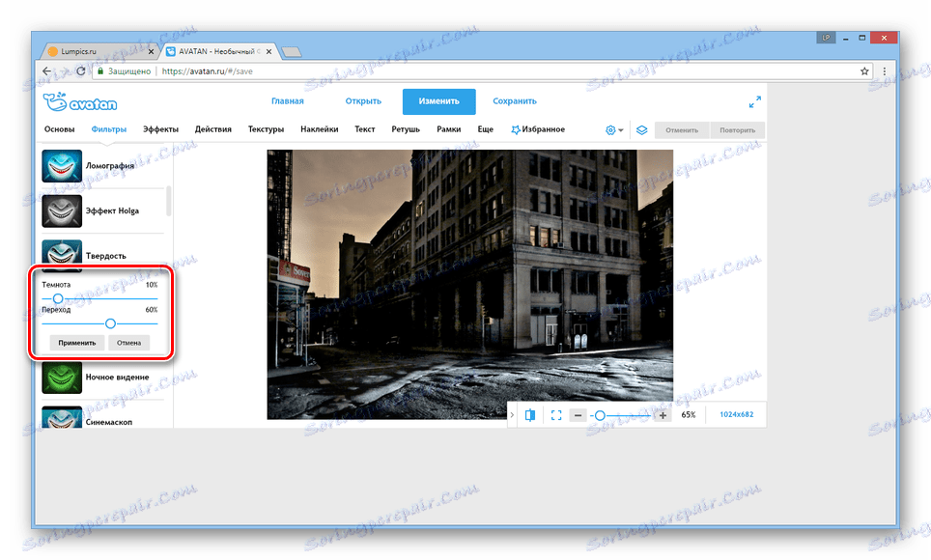Viewport: 931px width, 560px height.
Task: Click the Avatan whale logo
Action: pyautogui.click(x=79, y=102)
